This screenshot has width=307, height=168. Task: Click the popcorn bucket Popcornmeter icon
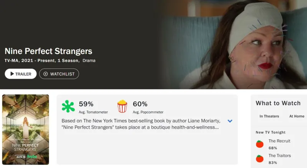[122, 106]
